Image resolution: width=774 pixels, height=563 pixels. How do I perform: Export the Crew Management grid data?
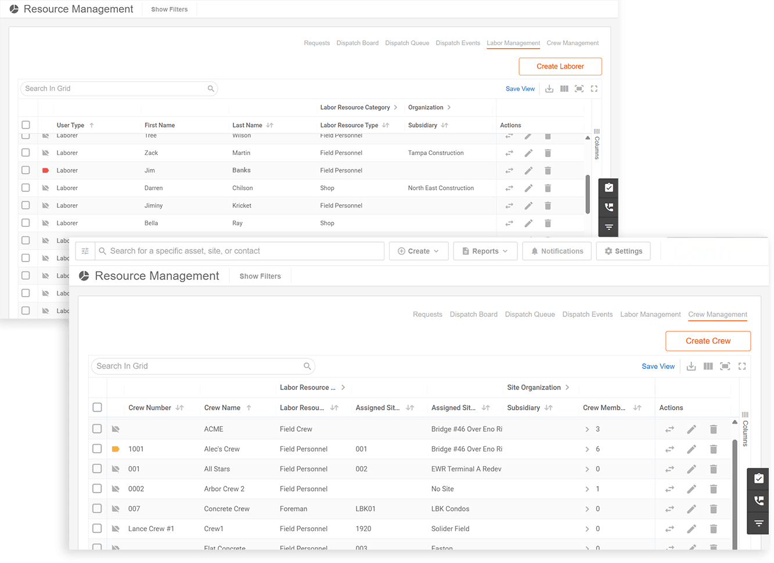point(691,366)
